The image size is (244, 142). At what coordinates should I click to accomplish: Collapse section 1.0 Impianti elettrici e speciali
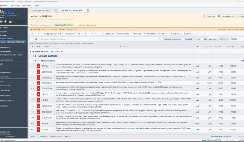[x=30, y=51]
